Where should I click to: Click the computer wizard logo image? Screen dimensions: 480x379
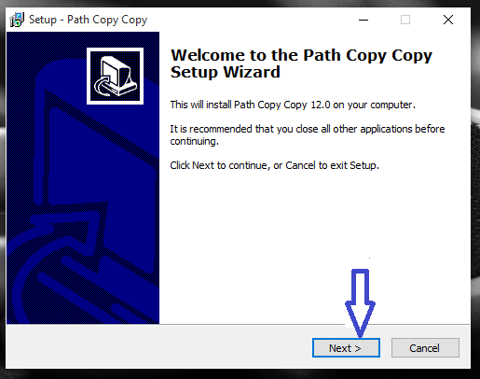(x=115, y=76)
